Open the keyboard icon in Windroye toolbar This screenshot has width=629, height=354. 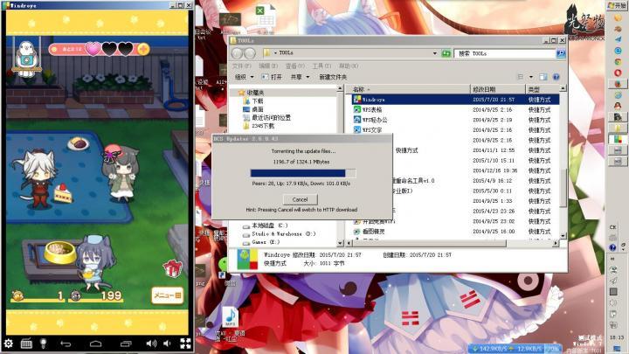(x=26, y=344)
